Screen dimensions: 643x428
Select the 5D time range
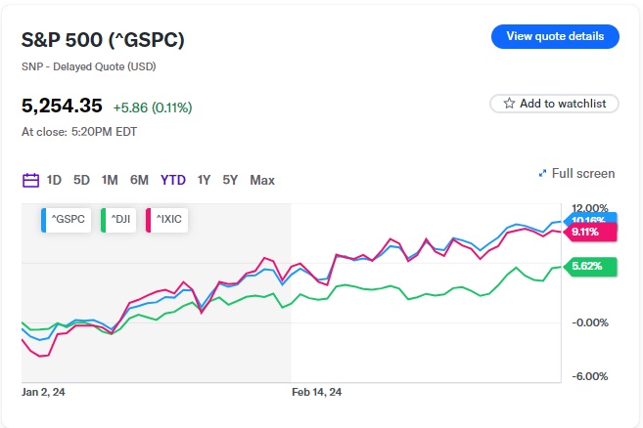coord(81,180)
